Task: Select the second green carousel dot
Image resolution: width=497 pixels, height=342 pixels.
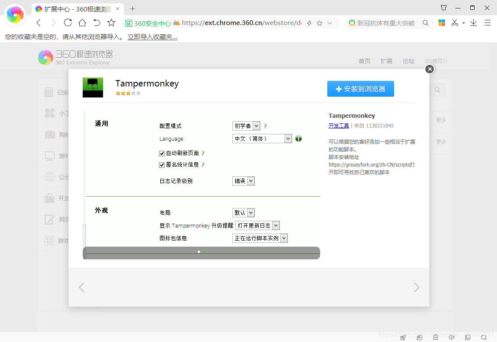Action: [204, 252]
